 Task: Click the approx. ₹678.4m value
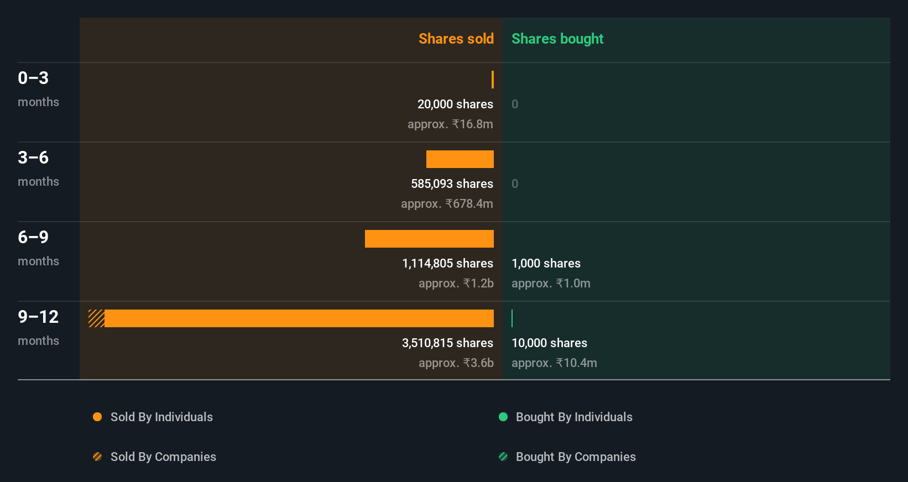coord(447,203)
